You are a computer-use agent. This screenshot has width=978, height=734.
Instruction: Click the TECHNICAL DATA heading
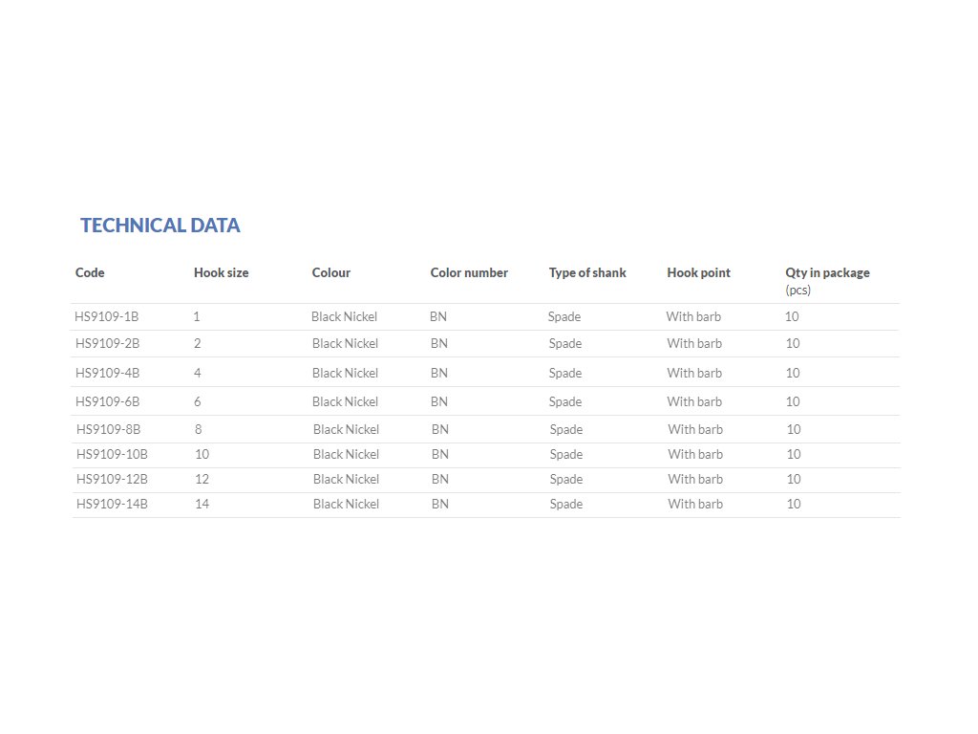pos(159,226)
